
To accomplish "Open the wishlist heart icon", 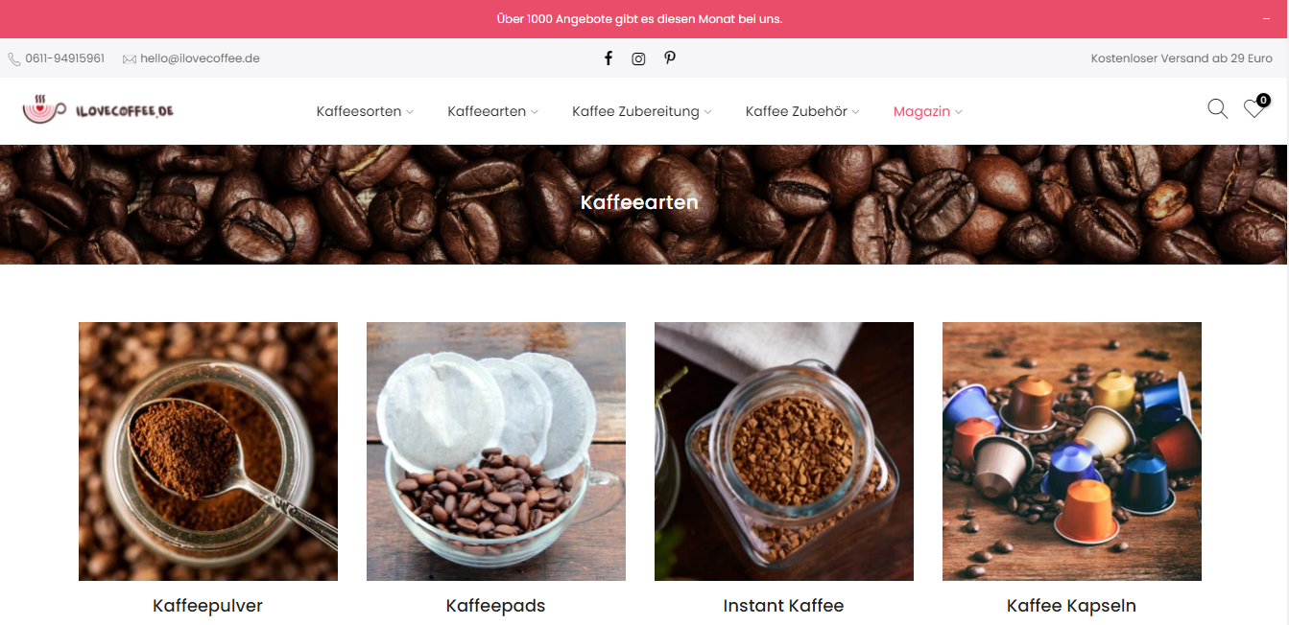I will pyautogui.click(x=1254, y=108).
